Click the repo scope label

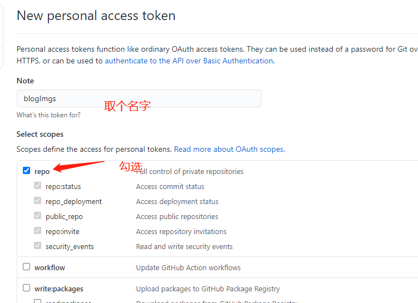pyautogui.click(x=42, y=171)
